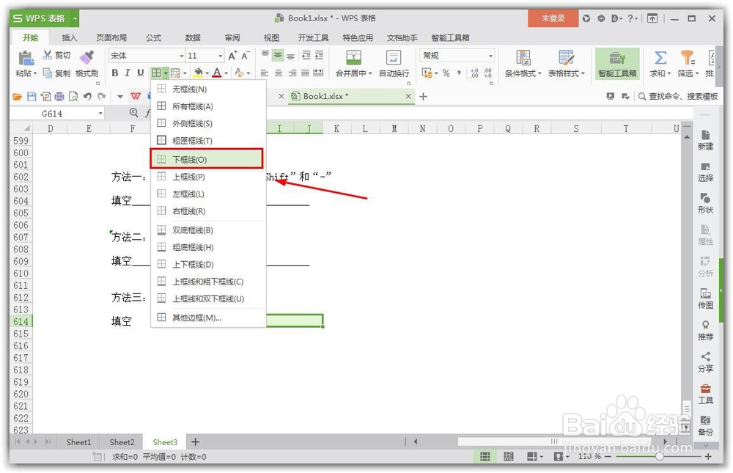This screenshot has width=733, height=473.
Task: Switch to Sheet2 tab
Action: coord(122,442)
